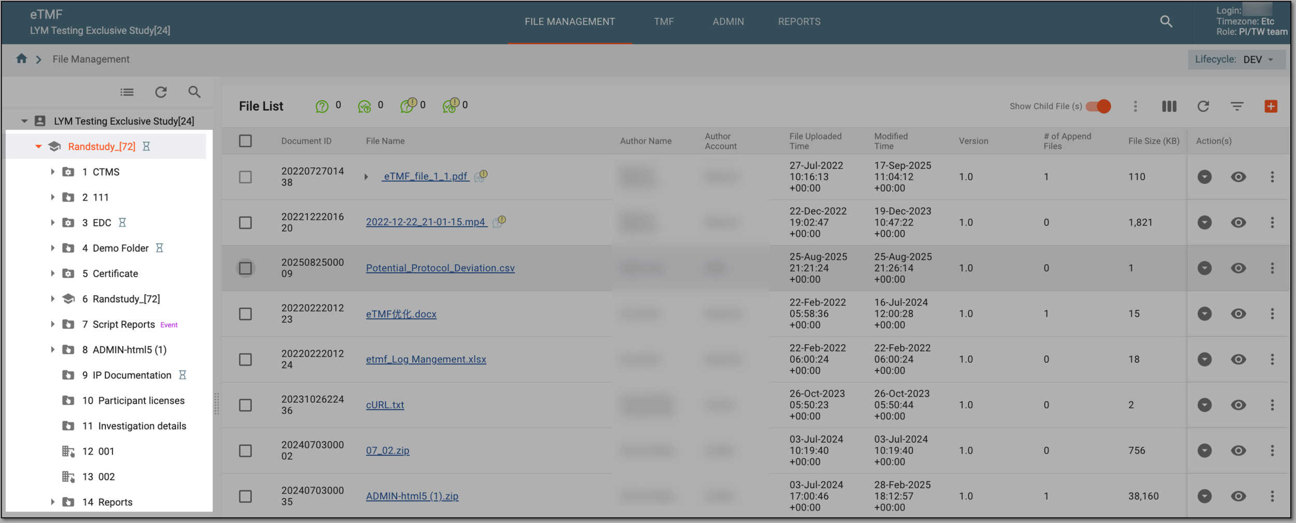
Task: Click hourglass icon beside IP Documentation
Action: [x=182, y=375]
